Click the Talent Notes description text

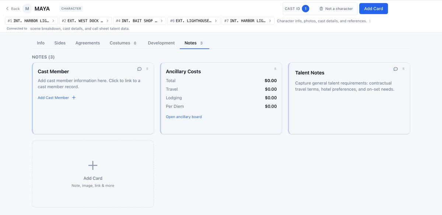(x=345, y=86)
